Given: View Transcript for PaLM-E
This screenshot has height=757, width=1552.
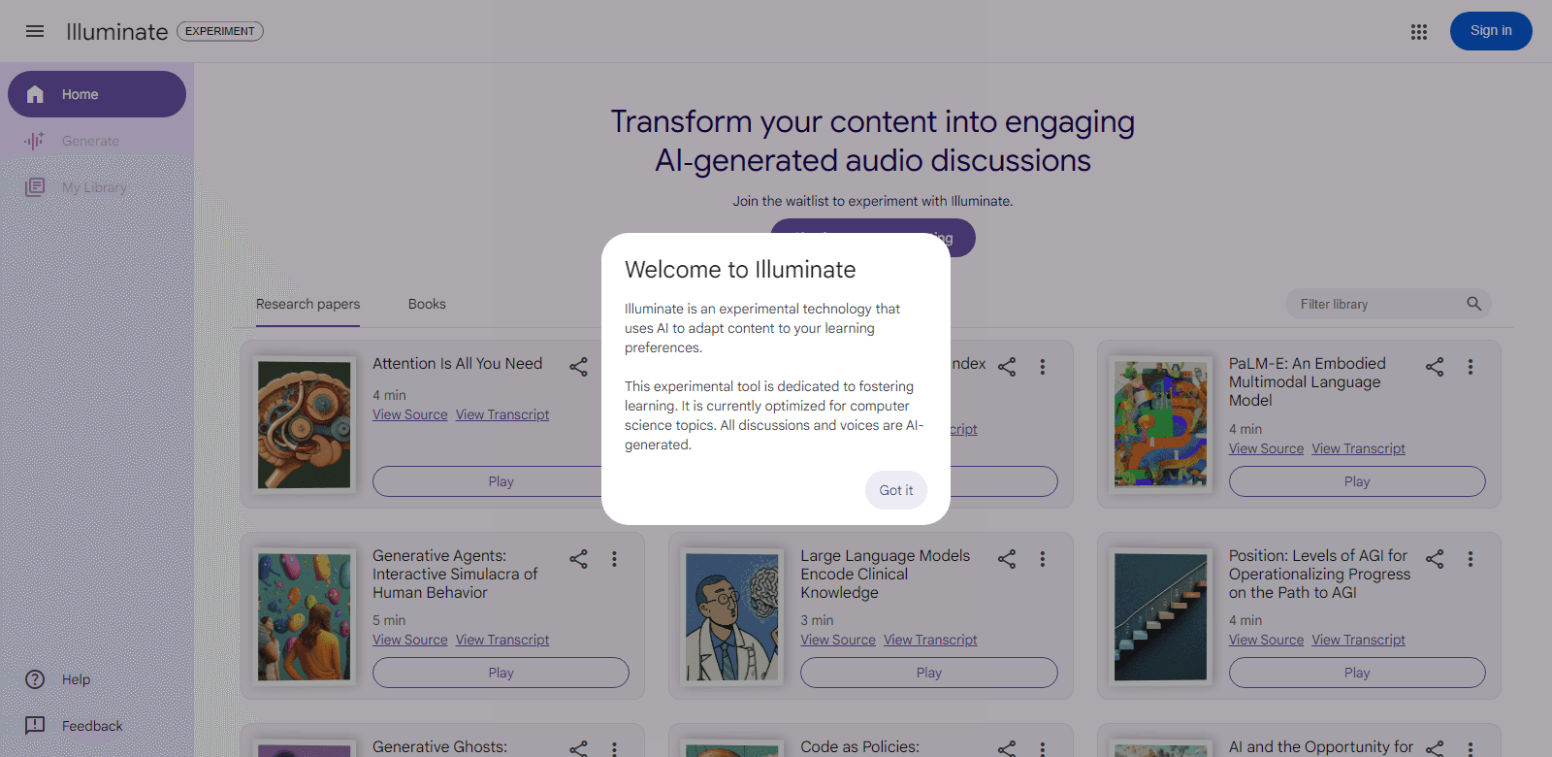Looking at the screenshot, I should tap(1358, 448).
